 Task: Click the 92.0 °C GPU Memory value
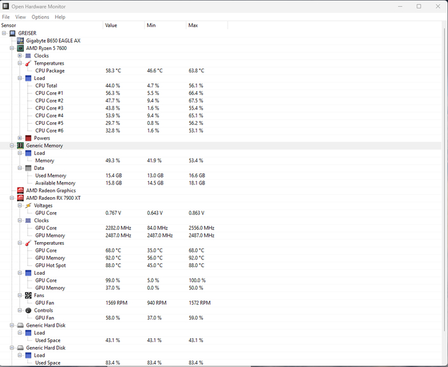click(x=113, y=258)
